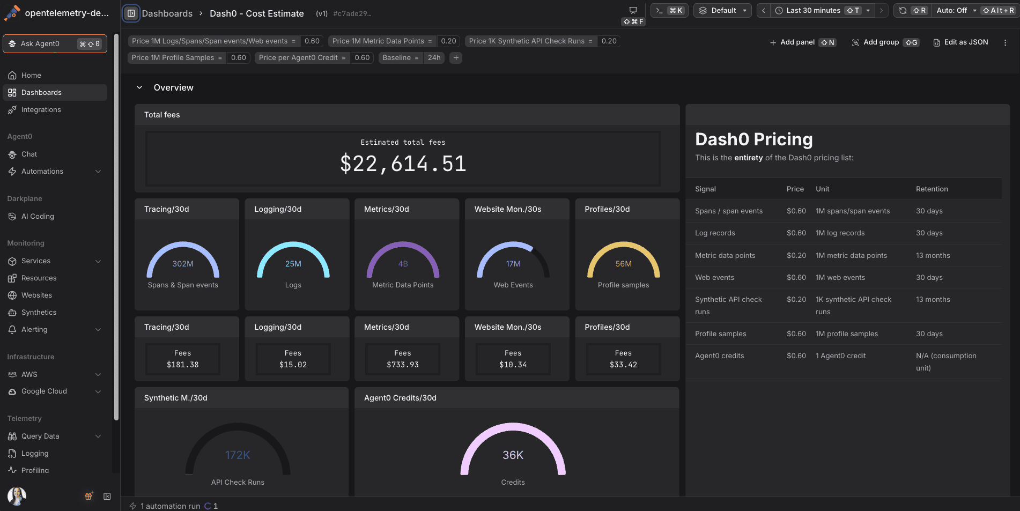The width and height of the screenshot is (1020, 511).
Task: Open Agent0 Chat
Action: [55, 154]
